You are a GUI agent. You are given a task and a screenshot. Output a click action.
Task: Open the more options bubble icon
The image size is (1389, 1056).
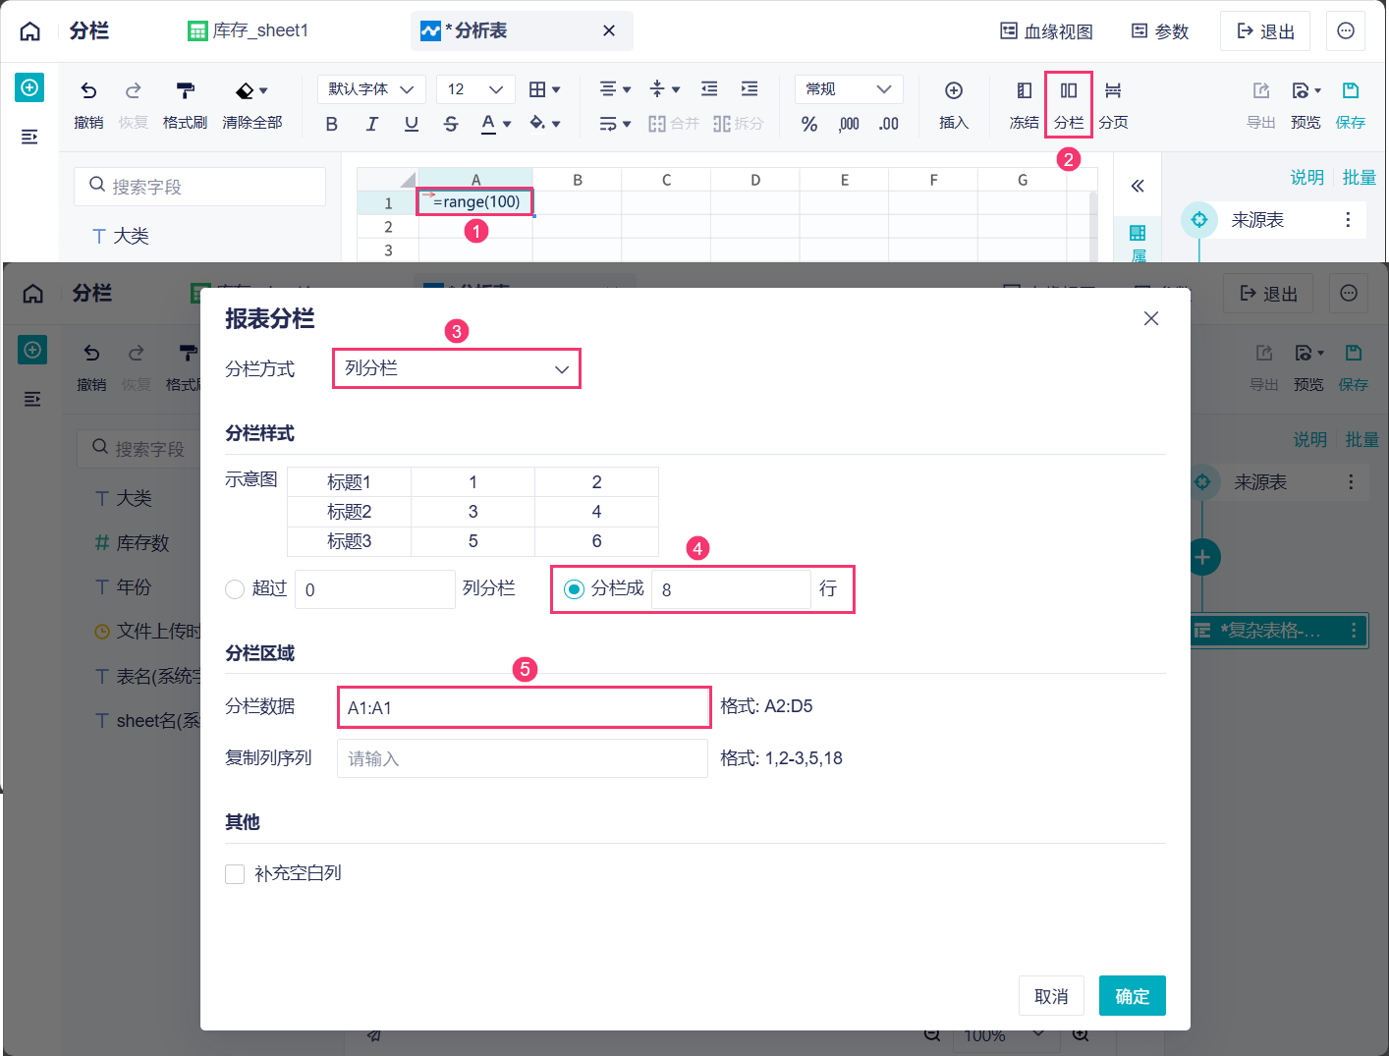click(1346, 31)
